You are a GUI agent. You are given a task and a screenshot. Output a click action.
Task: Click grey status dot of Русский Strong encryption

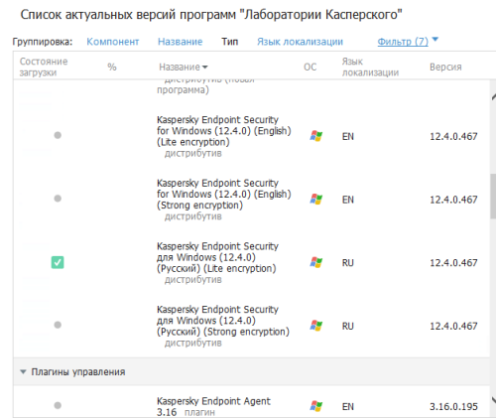(58, 325)
